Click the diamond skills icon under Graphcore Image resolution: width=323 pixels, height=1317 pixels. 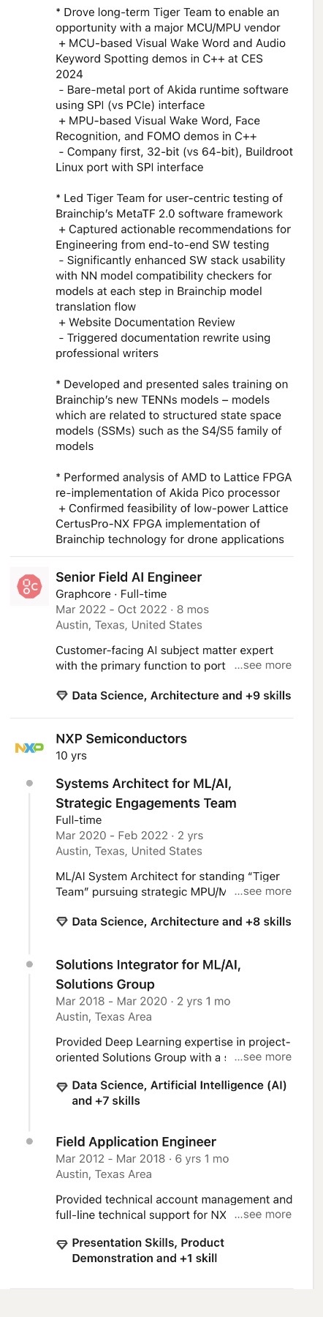pyautogui.click(x=62, y=696)
